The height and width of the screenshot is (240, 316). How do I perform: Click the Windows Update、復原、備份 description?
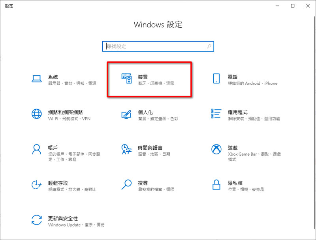pos(76,225)
